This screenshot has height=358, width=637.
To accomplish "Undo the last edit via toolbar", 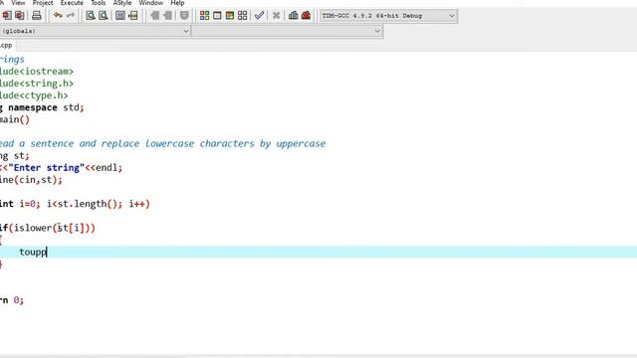I will (58, 16).
